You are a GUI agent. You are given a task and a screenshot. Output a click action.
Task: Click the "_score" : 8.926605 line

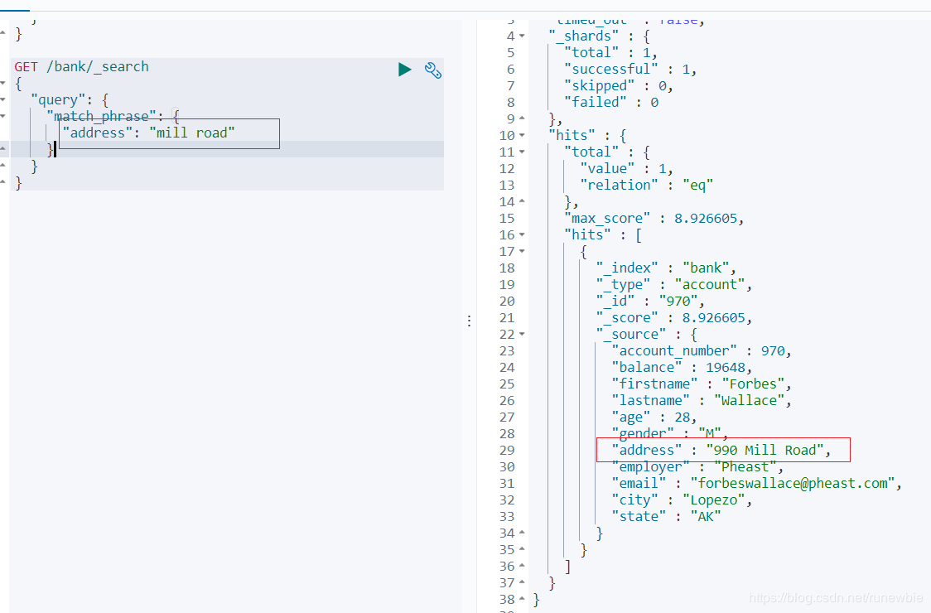[x=674, y=318]
